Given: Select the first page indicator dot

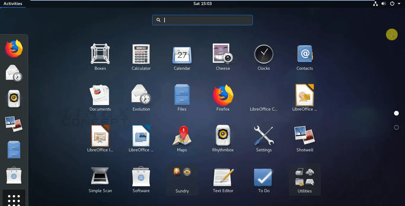Looking at the screenshot, I should [396, 113].
